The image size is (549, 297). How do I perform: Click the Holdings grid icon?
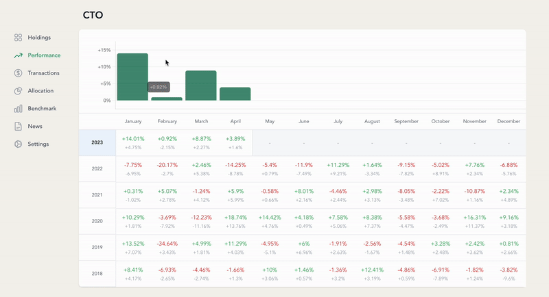(19, 38)
